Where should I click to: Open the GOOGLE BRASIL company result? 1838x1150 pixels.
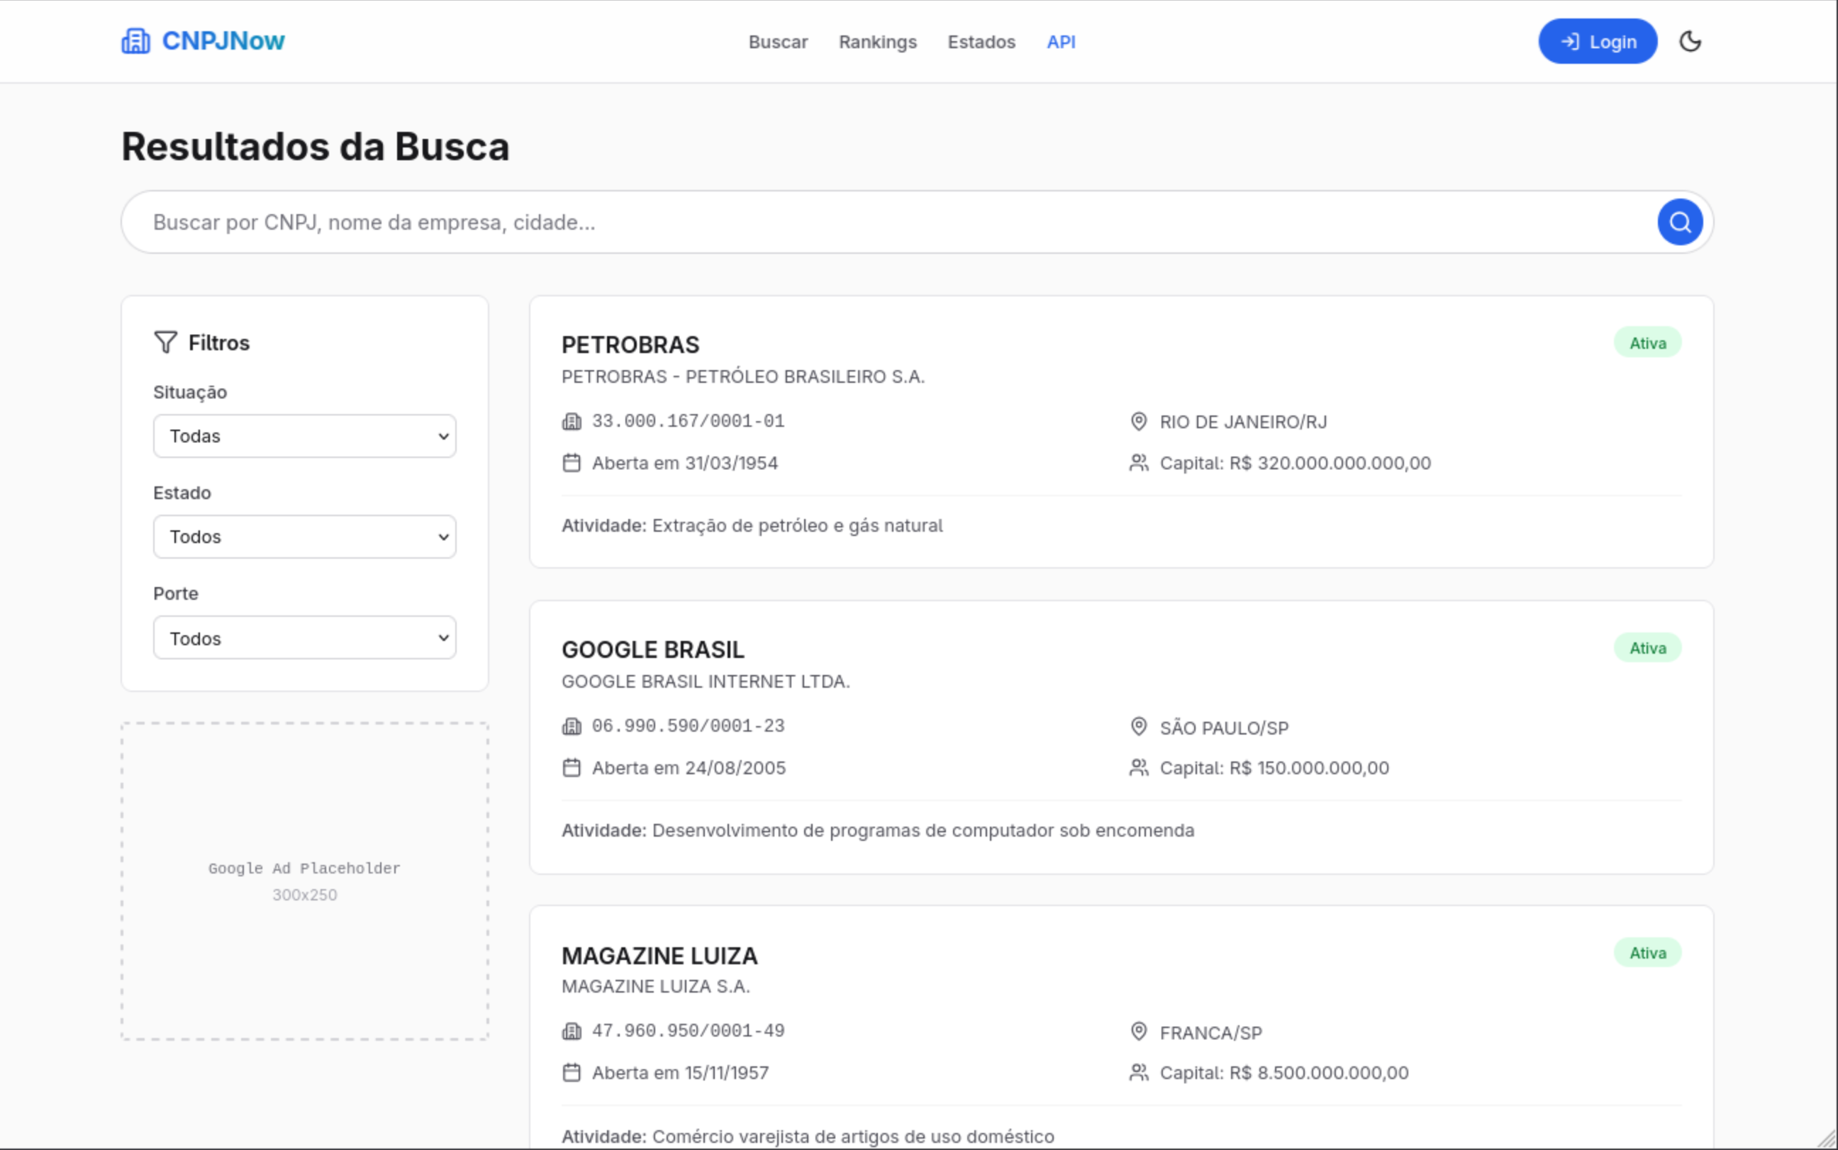click(x=652, y=649)
